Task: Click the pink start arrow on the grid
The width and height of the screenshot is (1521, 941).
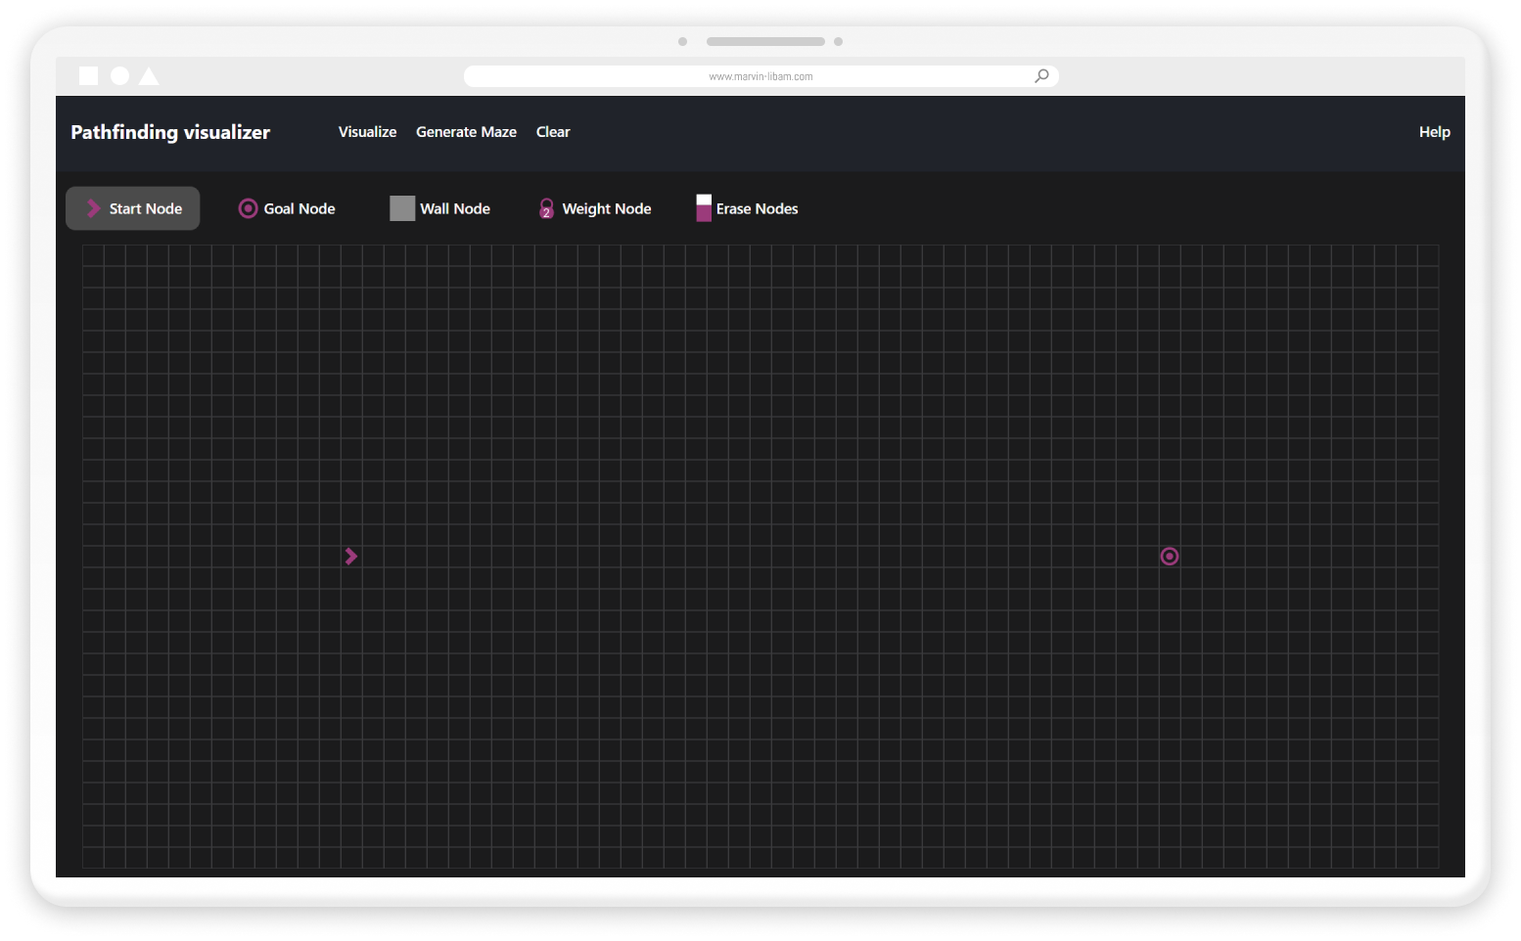Action: click(350, 556)
